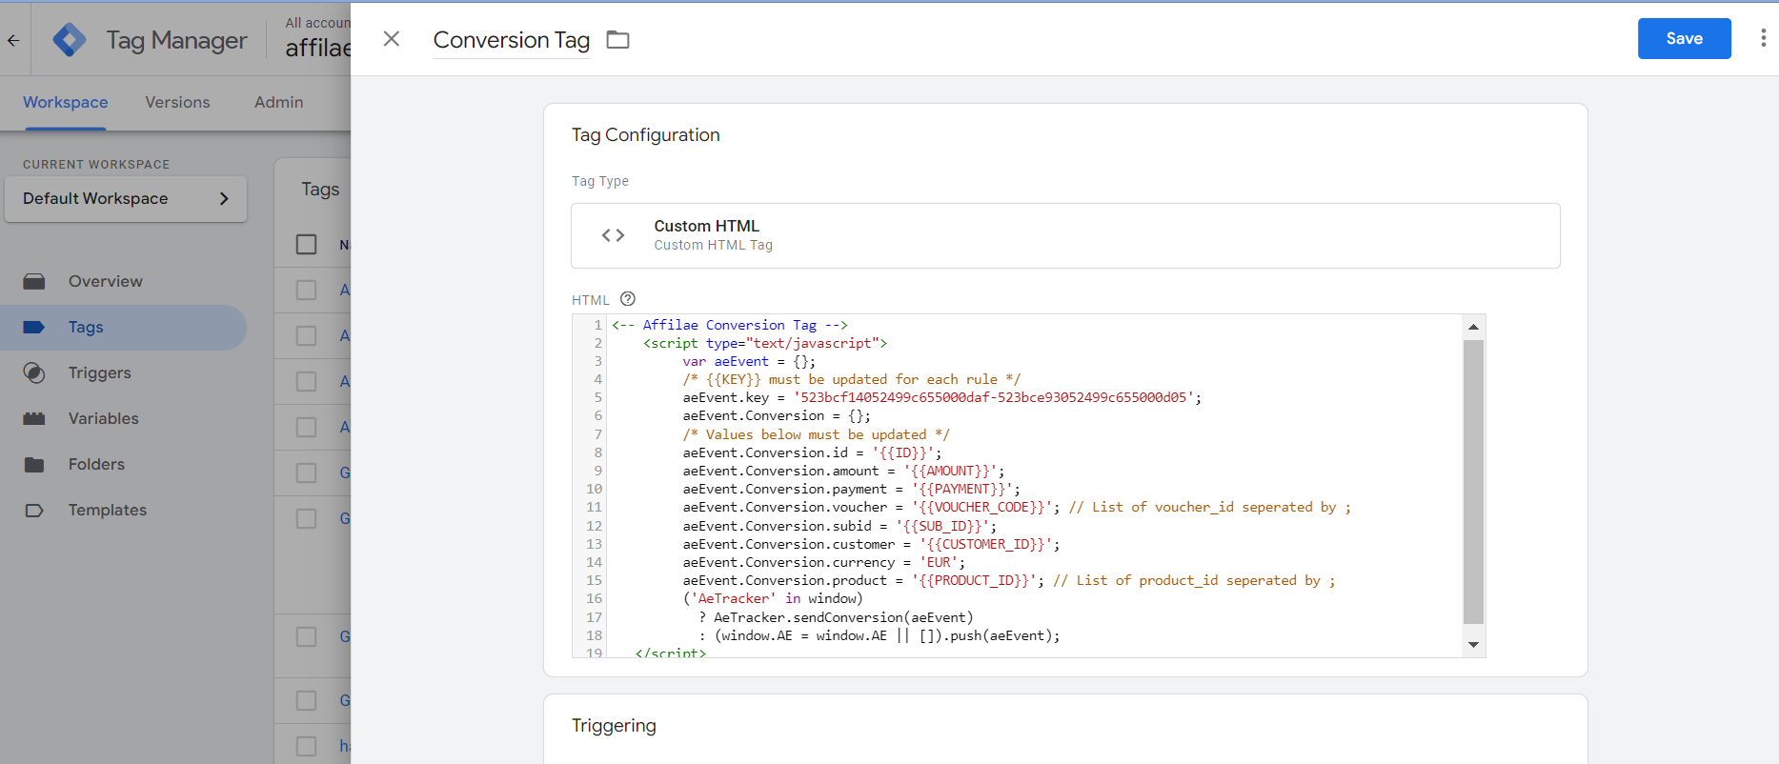Click the '{{VOUCHER_CODE}}' code line

[x=1017, y=507]
